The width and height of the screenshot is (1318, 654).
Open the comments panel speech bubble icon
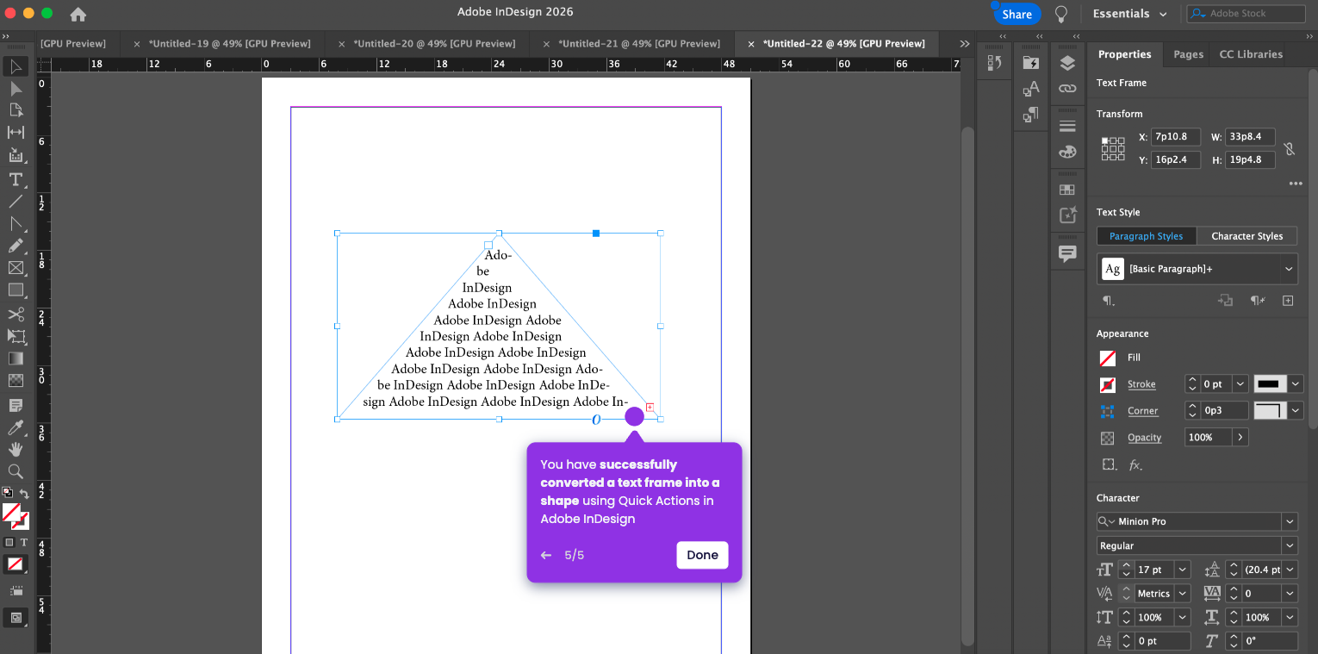[1067, 253]
